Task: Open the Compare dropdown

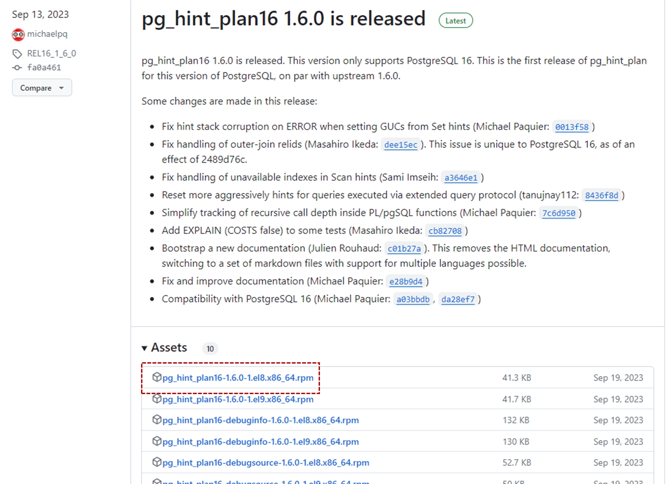Action: coord(42,88)
